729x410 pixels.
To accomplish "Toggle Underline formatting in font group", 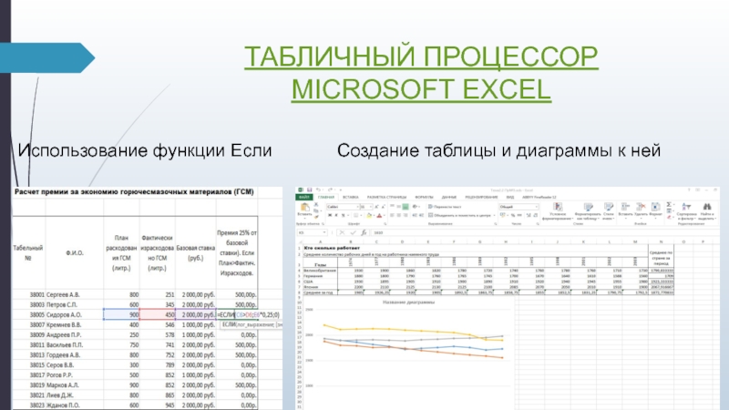I will [x=344, y=215].
